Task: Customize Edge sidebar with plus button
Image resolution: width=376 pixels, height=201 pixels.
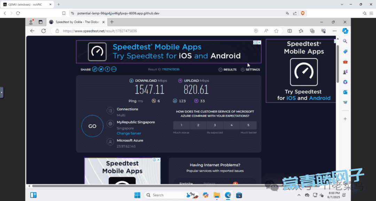Action: (x=345, y=119)
